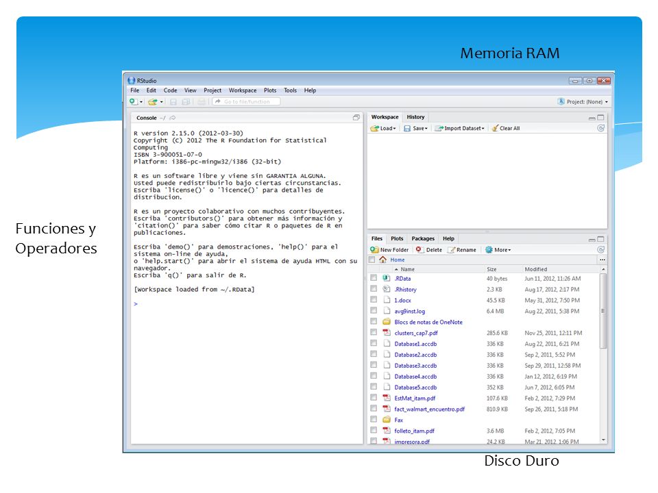Switch to the History tab

[x=415, y=117]
